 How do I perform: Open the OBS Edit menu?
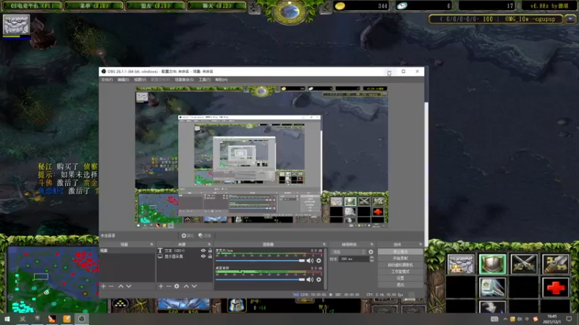[123, 79]
